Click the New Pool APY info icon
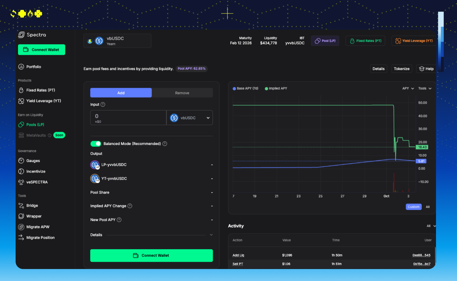Image resolution: width=457 pixels, height=281 pixels. coord(119,220)
